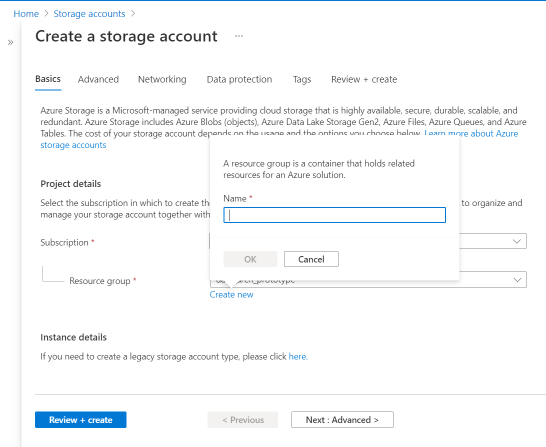Follow the legacy storage account 'here' link
546x447 pixels.
pyautogui.click(x=298, y=356)
